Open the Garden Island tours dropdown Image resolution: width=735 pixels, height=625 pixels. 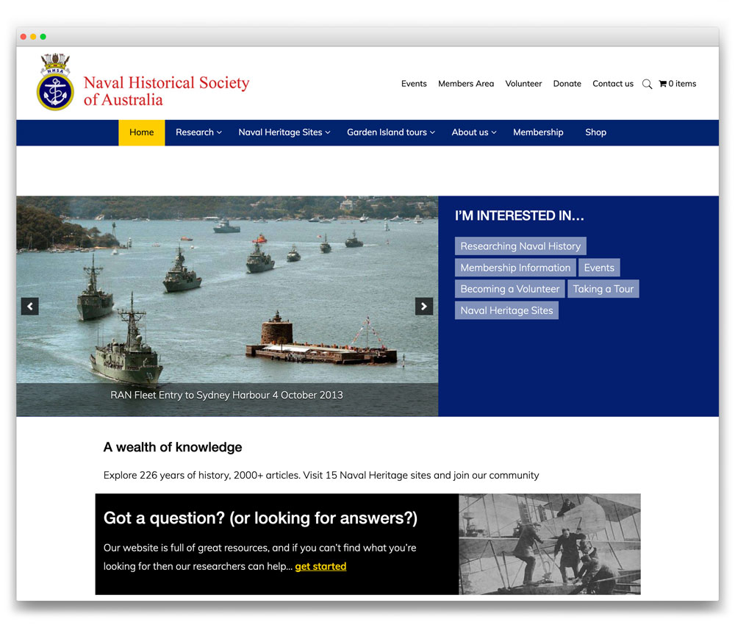[x=390, y=132]
